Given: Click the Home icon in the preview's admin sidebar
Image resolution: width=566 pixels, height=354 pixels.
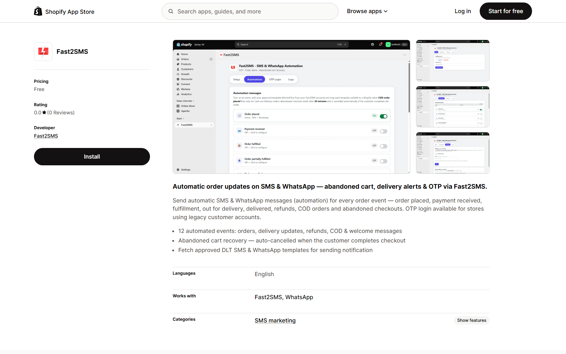Looking at the screenshot, I should point(178,54).
